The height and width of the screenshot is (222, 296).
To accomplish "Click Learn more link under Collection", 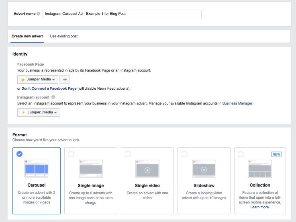I will point(259,207).
